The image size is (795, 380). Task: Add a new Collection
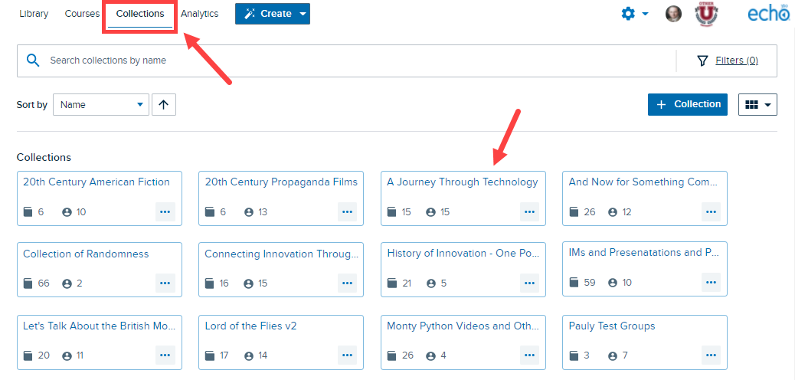pyautogui.click(x=688, y=104)
